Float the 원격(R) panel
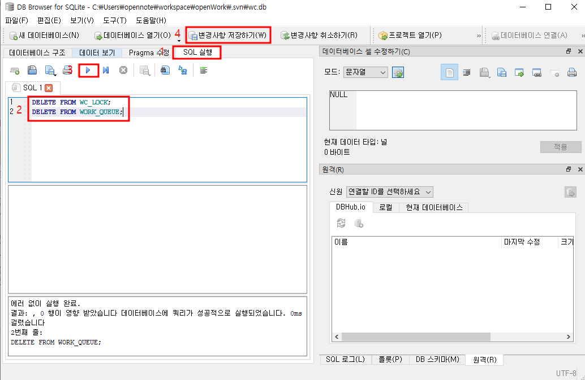585x380 pixels. (568, 169)
